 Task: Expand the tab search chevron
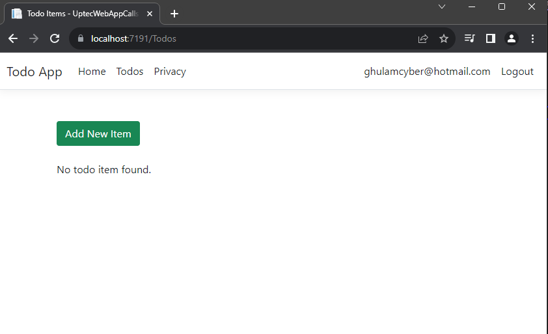[x=442, y=7]
